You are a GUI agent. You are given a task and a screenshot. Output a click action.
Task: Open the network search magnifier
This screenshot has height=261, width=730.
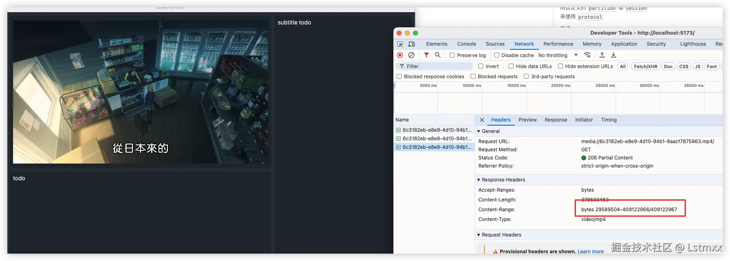438,55
